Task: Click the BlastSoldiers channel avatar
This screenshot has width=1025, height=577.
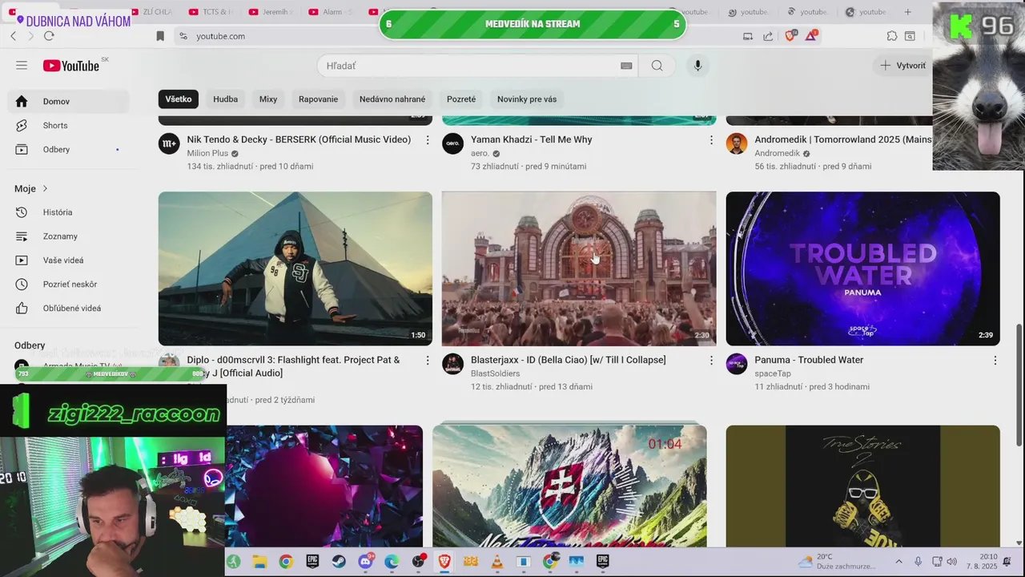Action: (452, 364)
